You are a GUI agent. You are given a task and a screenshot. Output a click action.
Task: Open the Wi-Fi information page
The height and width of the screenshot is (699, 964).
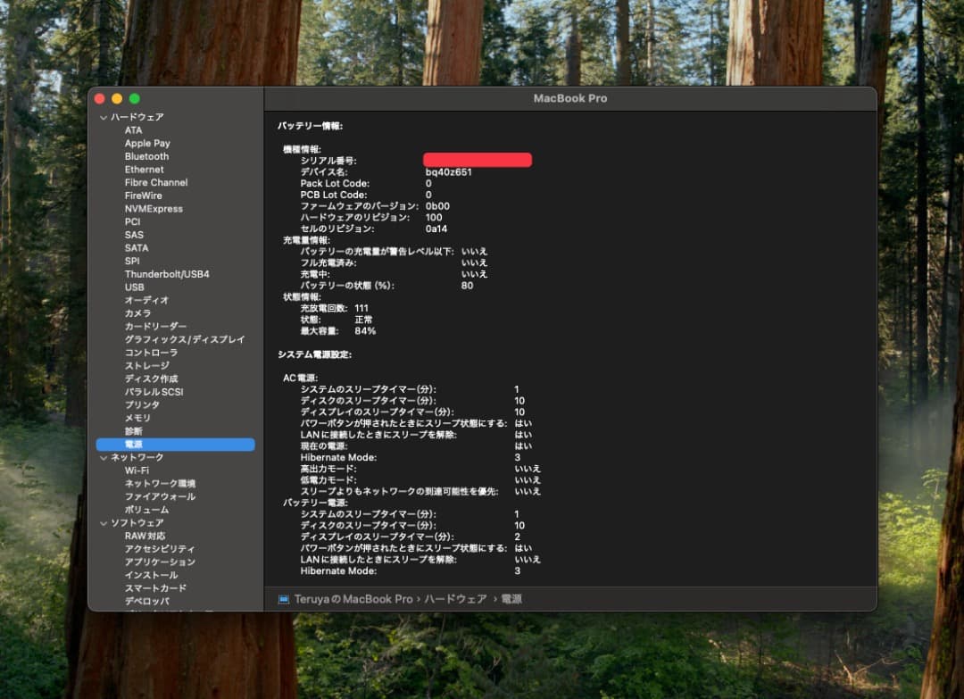point(137,470)
